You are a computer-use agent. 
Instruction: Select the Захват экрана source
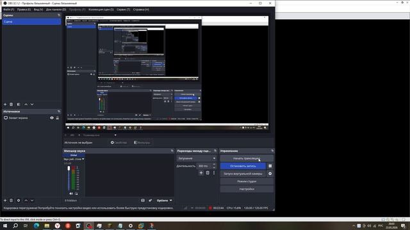coord(31,118)
